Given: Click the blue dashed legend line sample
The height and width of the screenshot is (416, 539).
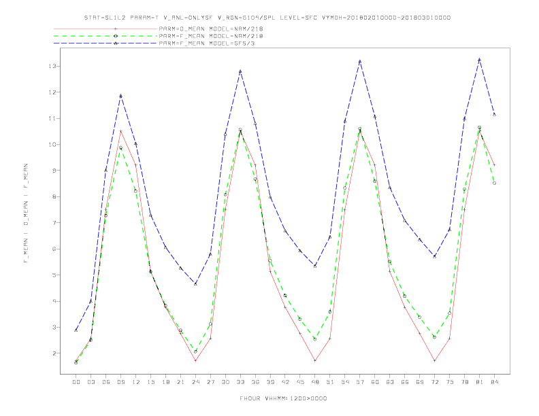Looking at the screenshot, I should point(105,44).
